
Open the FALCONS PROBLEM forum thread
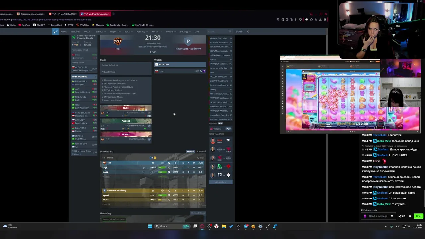point(220,77)
